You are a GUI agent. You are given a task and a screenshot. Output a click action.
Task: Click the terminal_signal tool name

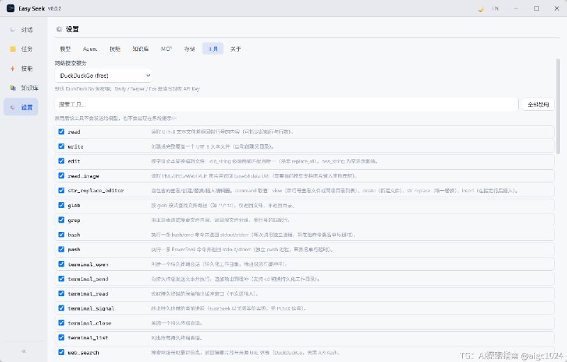click(x=91, y=308)
